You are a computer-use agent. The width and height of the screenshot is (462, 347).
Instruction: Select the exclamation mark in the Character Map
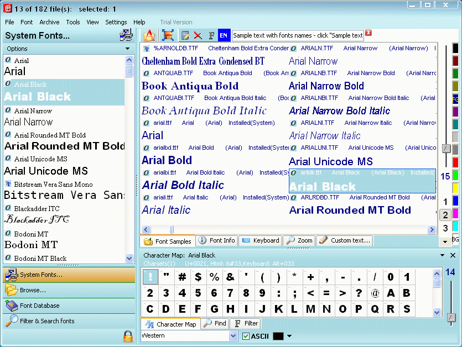coord(150,277)
